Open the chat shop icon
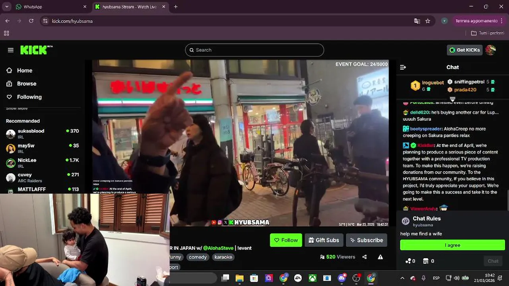Screen dimensions: 509x286 (425, 261)
